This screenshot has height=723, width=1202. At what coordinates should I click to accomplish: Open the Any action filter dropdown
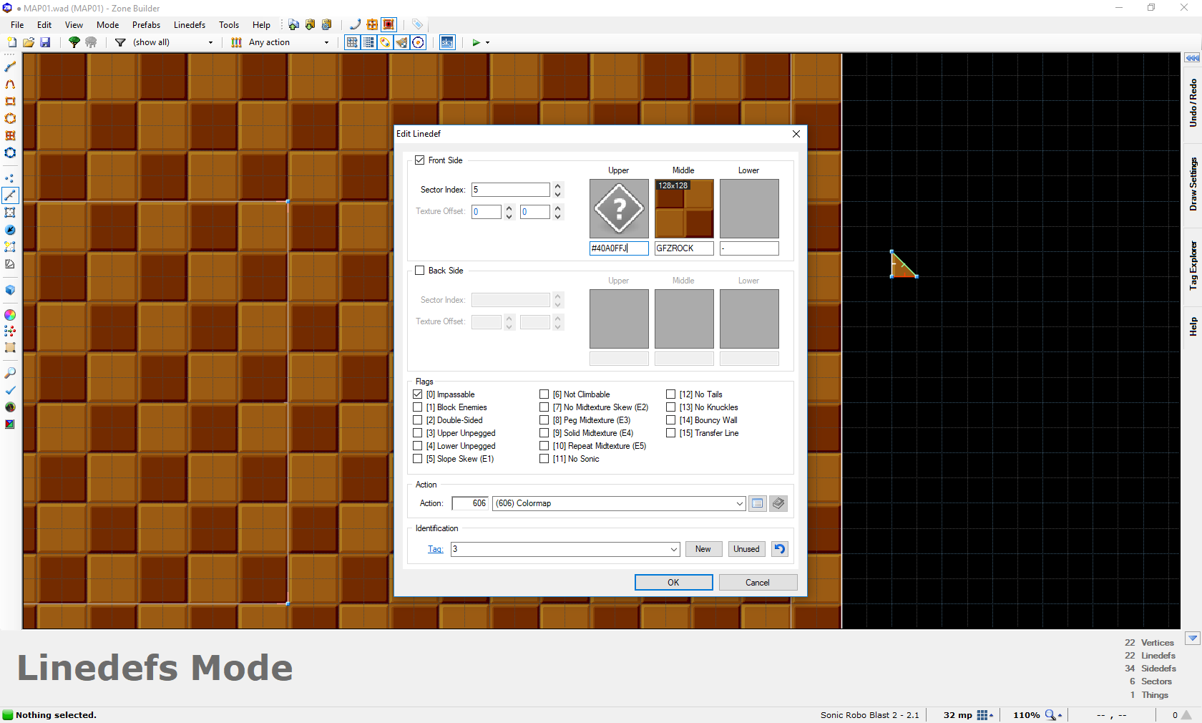coord(327,42)
